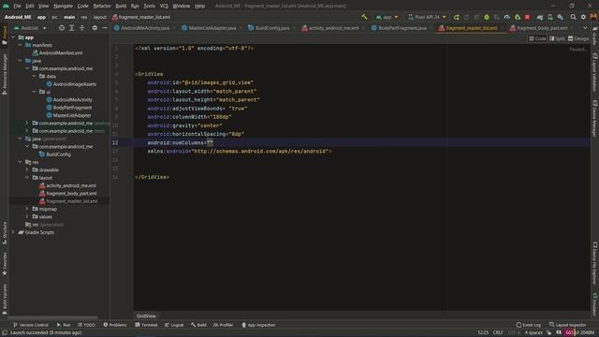
Task: Expand Gradle Scripts node
Action: [x=13, y=232]
